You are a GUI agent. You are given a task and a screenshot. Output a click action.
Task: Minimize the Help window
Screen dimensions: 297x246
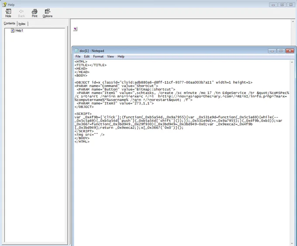click(x=273, y=5)
